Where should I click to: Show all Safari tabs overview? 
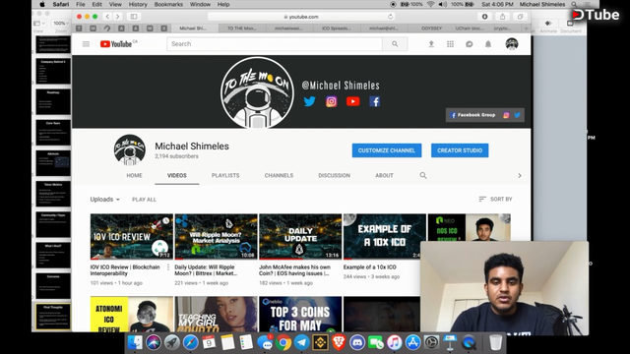521,17
